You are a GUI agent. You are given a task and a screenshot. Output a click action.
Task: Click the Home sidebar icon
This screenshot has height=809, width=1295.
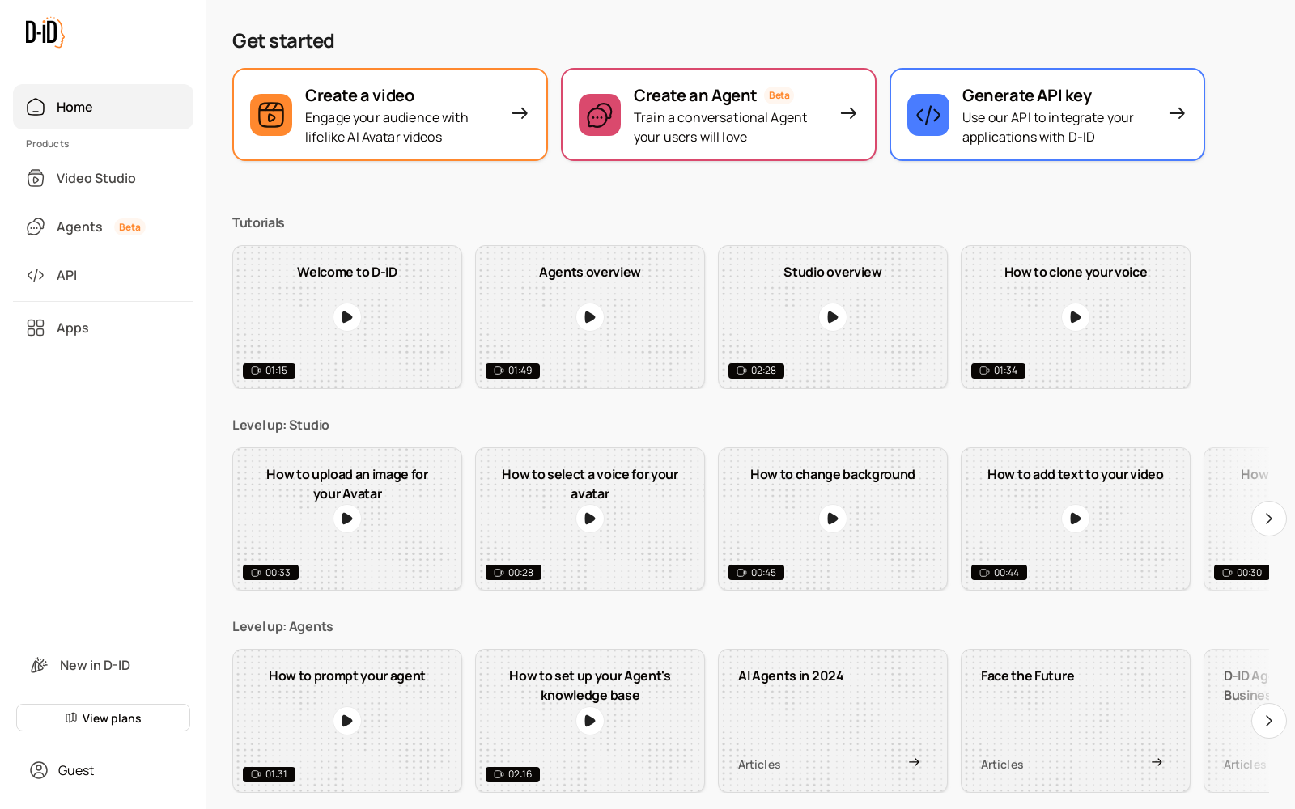coord(36,107)
